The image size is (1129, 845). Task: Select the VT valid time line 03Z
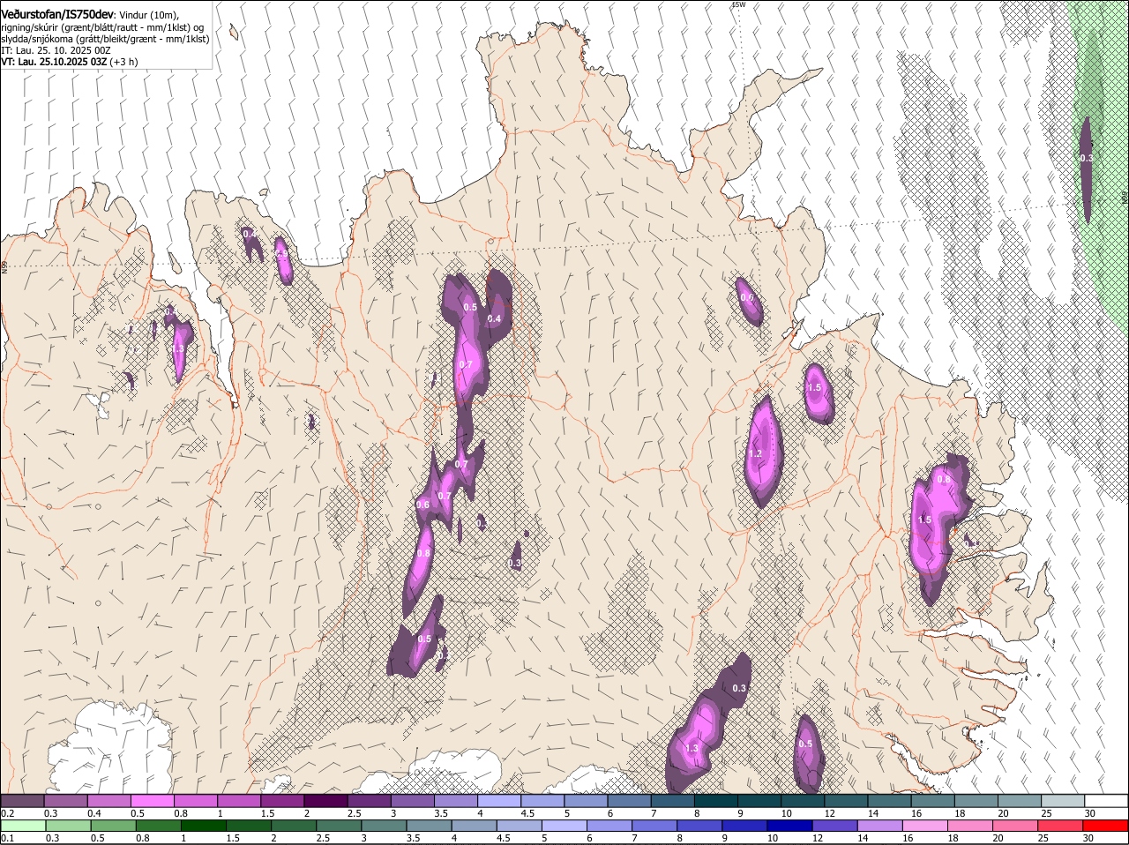[70, 63]
